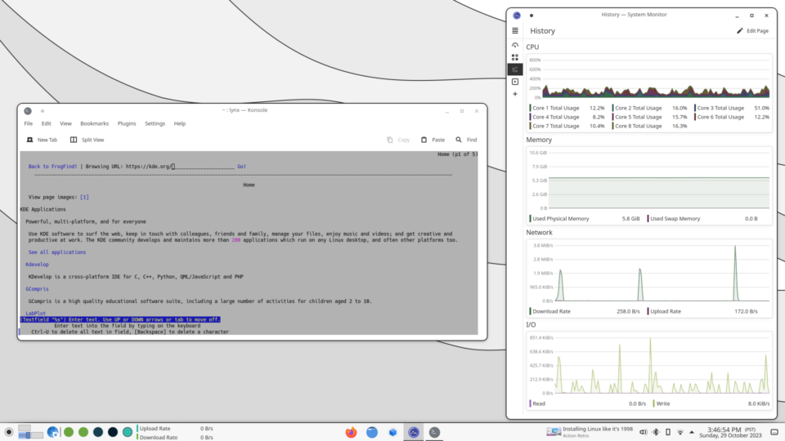Open System Monitor hamburger menu
This screenshot has height=441, width=785.
(x=514, y=31)
